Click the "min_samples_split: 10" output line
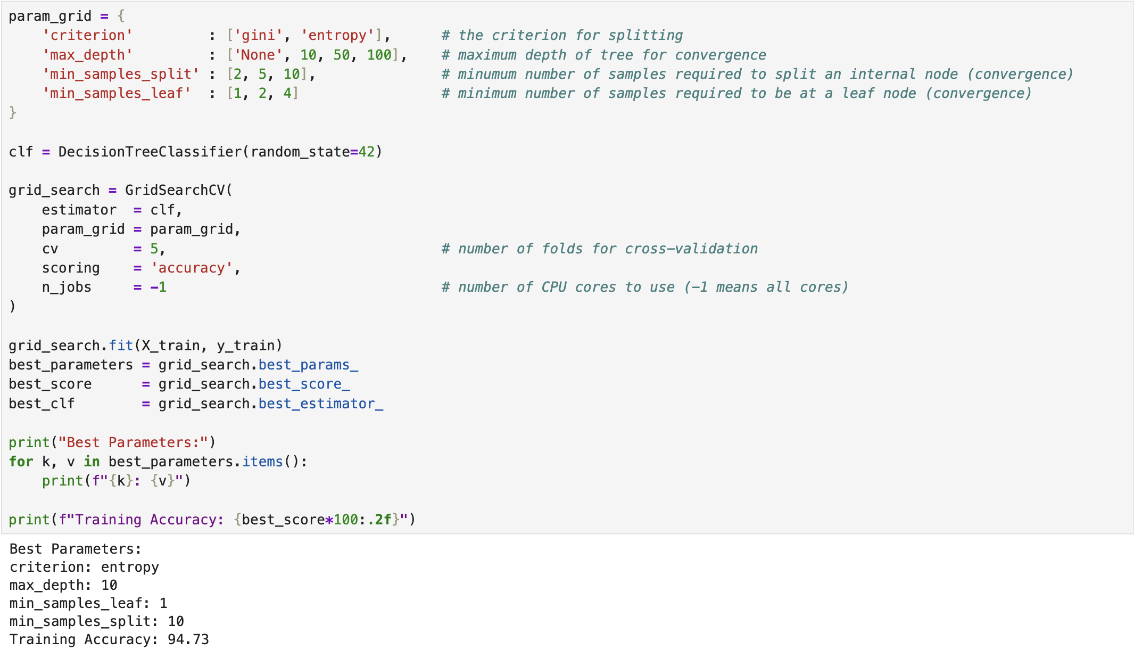The image size is (1134, 658). (x=96, y=622)
